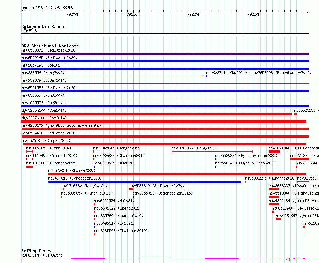319x263 pixels.
Task: Click nsv6533819 (Sedlazeck2020) label
Action: pyautogui.click(x=156, y=186)
